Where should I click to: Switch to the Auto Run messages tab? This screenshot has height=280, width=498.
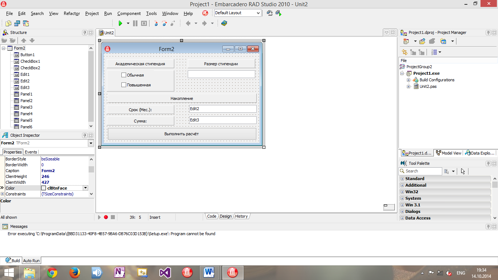pyautogui.click(x=31, y=261)
